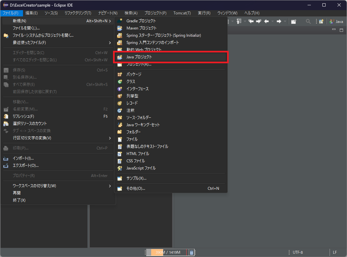
Task: Click the Pin Editor toolbar icon
Action: (293, 21)
